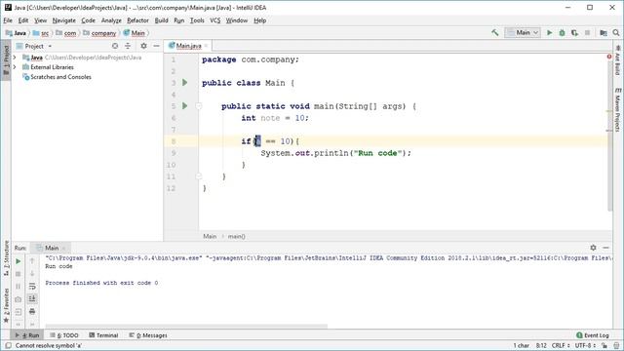Click main() in editor breadcrumb
This screenshot has height=351, width=624.
pyautogui.click(x=236, y=236)
